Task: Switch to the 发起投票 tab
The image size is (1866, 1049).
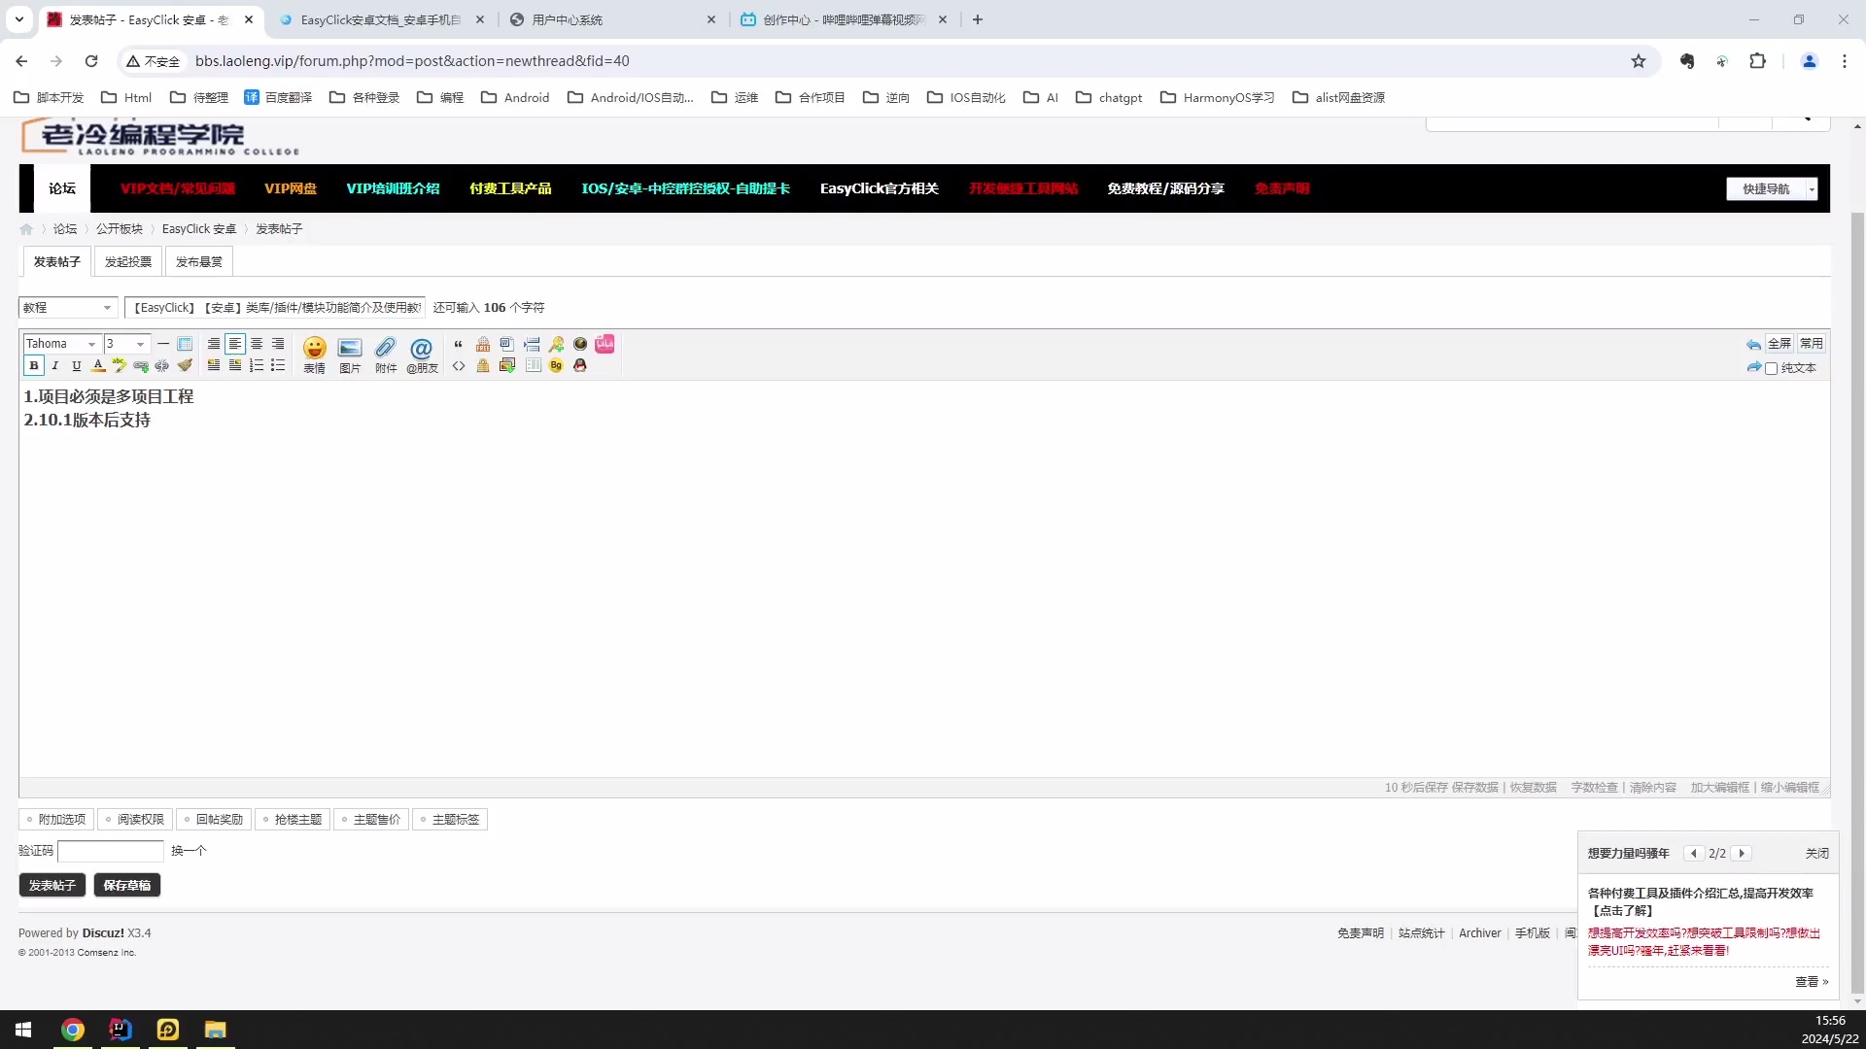Action: [127, 261]
